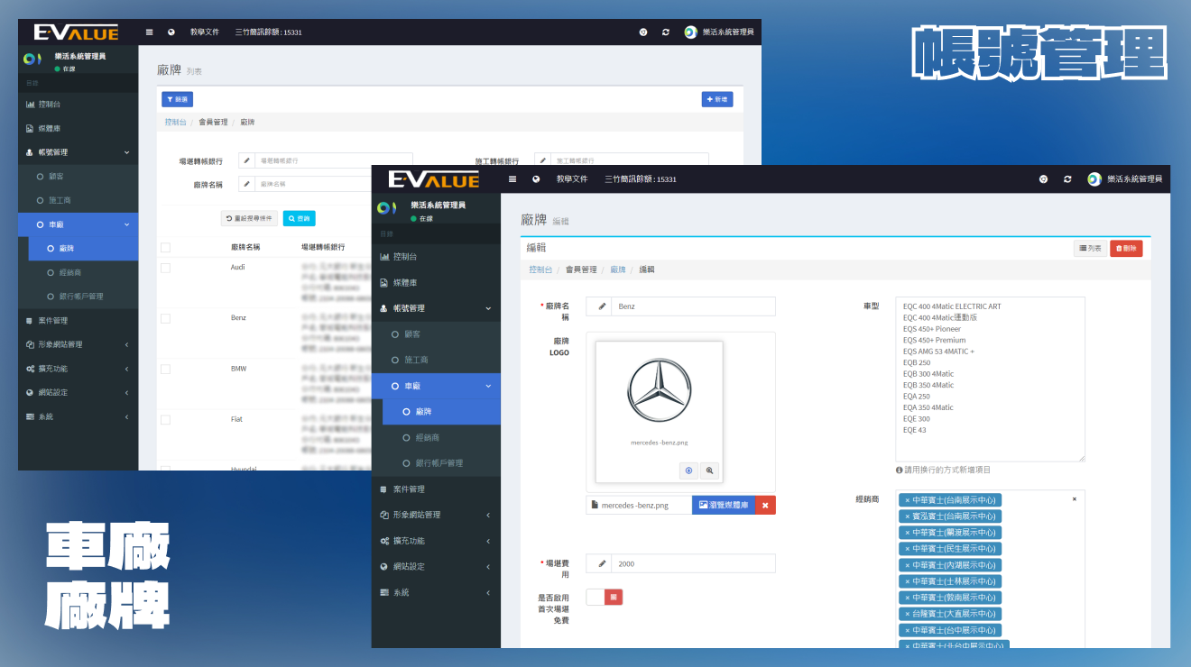Image resolution: width=1191 pixels, height=667 pixels.
Task: Click 場堪轉帳銀行 filter field in list window
Action: pos(334,160)
